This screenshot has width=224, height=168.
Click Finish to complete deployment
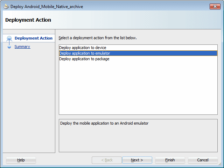[x=170, y=160]
